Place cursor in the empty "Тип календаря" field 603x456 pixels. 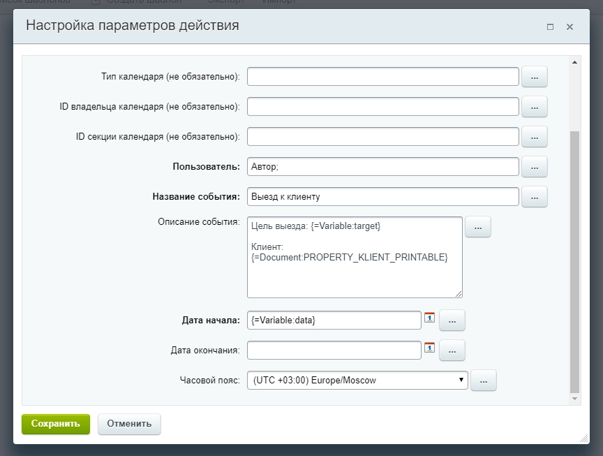point(384,77)
